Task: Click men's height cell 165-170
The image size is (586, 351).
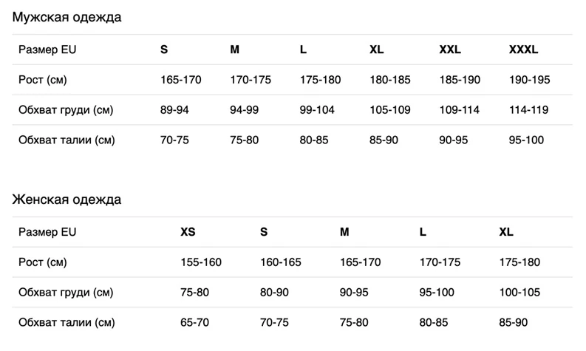Action: coord(181,80)
